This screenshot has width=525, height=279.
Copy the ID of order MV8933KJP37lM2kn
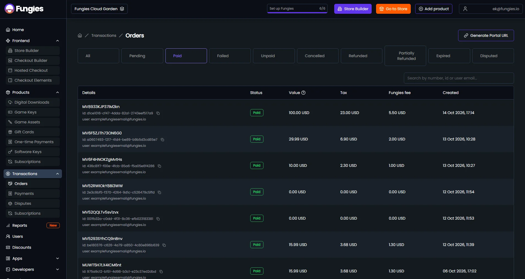[158, 113]
